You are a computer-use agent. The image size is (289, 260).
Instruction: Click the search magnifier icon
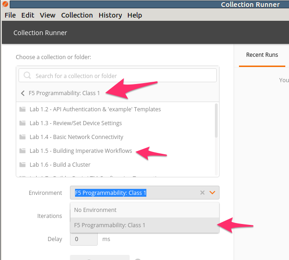pyautogui.click(x=27, y=75)
